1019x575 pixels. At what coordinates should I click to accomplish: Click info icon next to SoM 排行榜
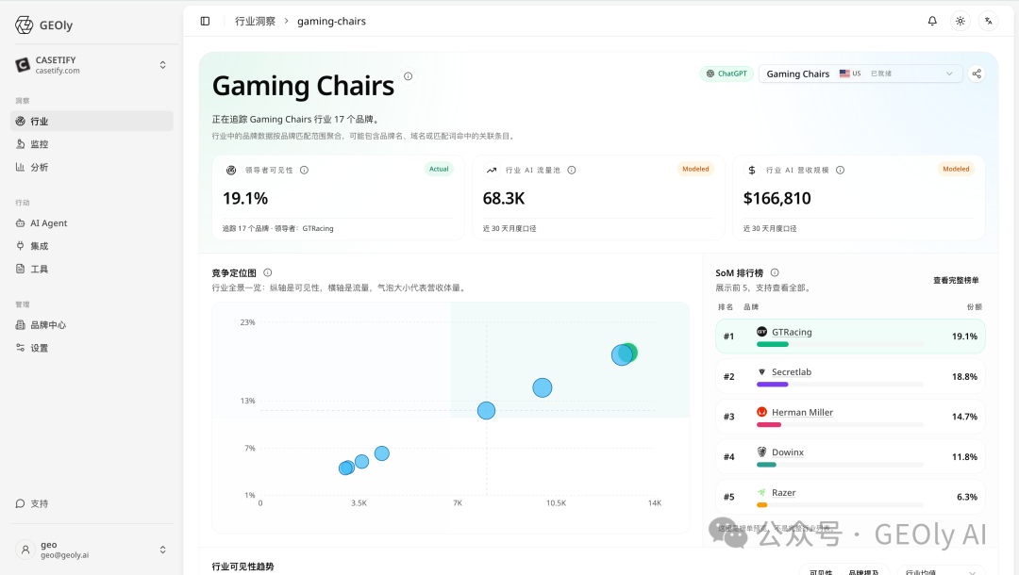774,272
